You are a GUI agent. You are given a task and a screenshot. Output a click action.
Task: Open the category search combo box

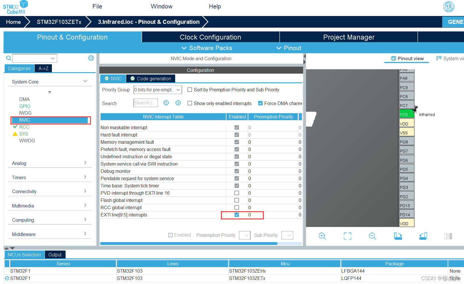pos(35,58)
